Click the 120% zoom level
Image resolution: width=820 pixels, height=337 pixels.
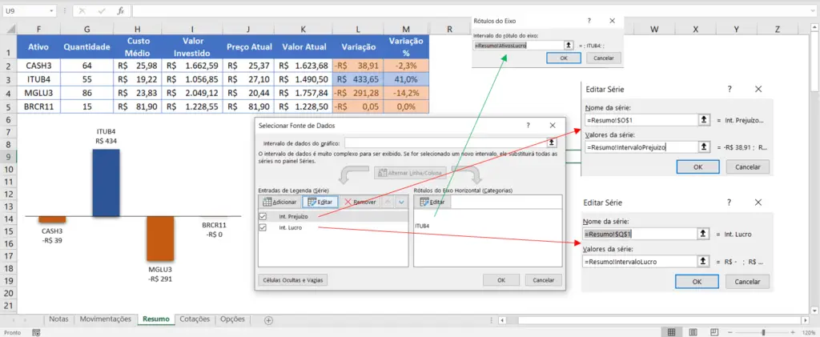click(808, 332)
